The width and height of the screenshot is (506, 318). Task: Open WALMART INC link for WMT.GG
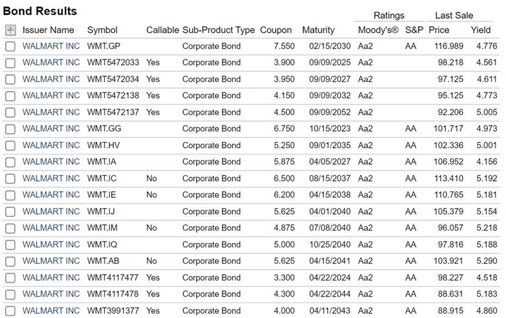[x=51, y=129]
